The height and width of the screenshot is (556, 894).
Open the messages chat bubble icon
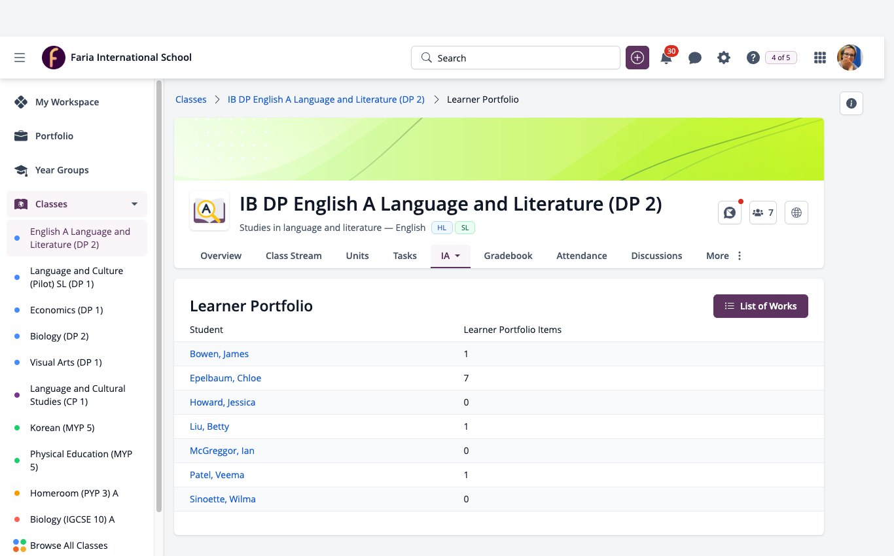[x=695, y=58]
